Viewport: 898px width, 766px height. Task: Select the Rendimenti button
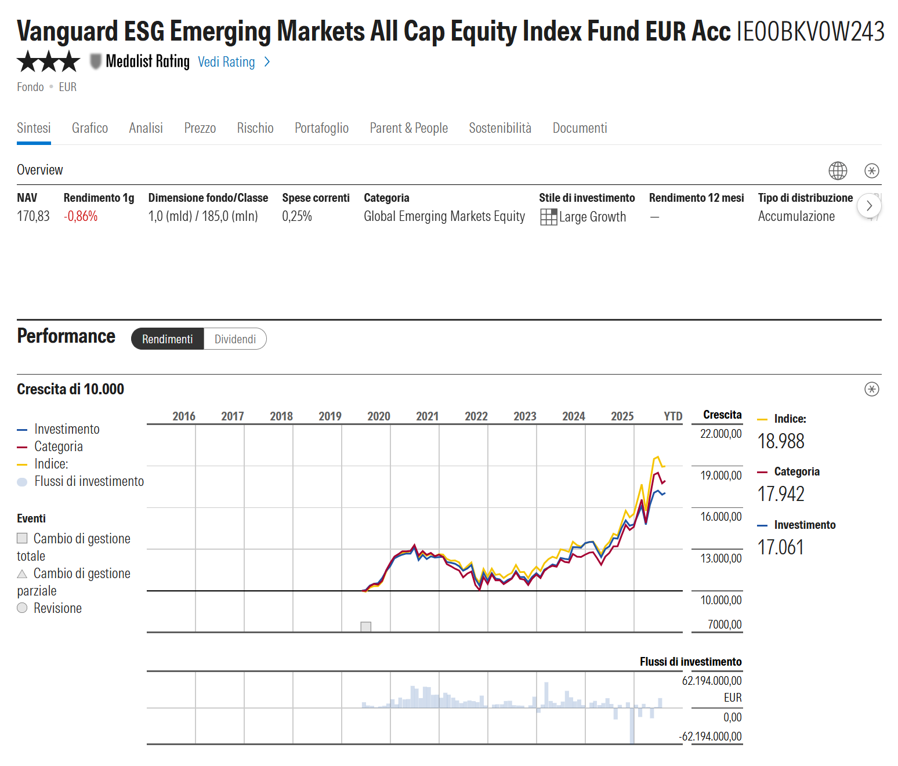coord(168,339)
